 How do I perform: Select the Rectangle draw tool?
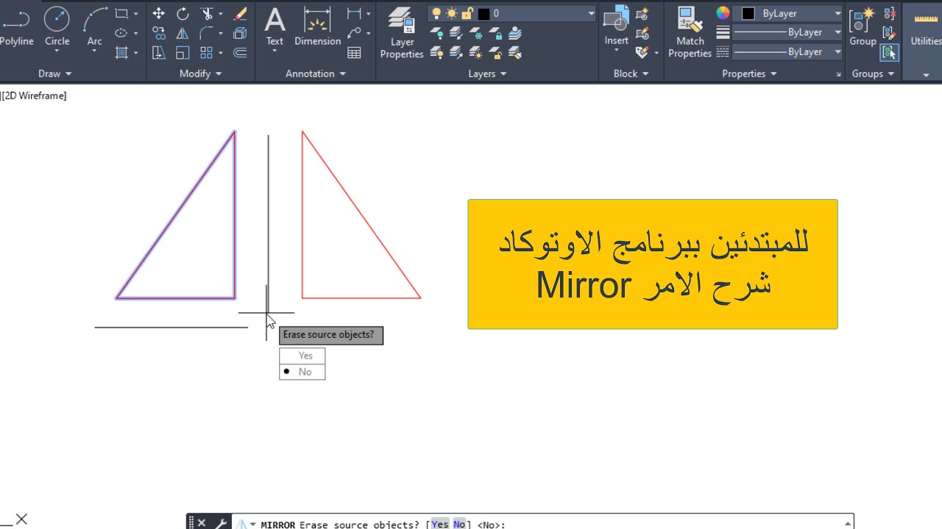(x=121, y=14)
